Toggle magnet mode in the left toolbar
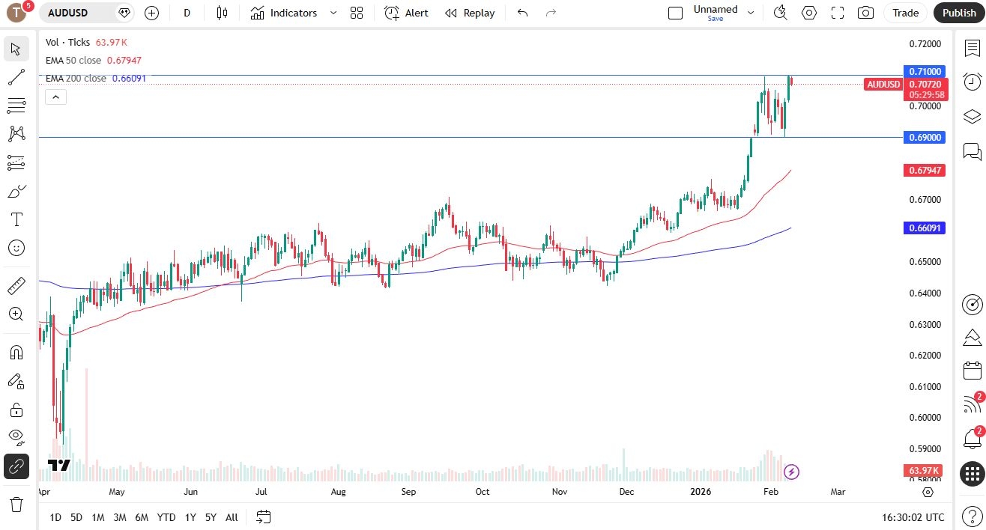Viewport: 986px width, 530px height. coord(16,352)
